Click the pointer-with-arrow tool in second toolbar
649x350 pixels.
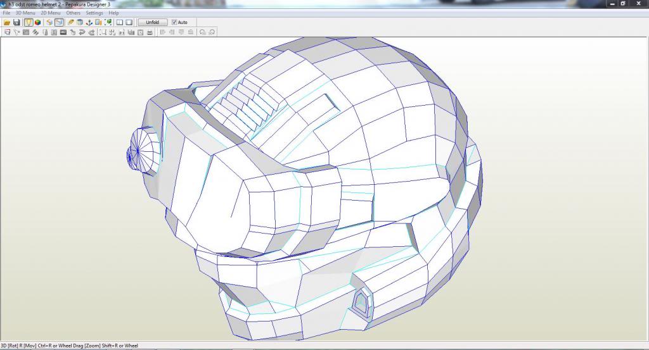click(16, 32)
